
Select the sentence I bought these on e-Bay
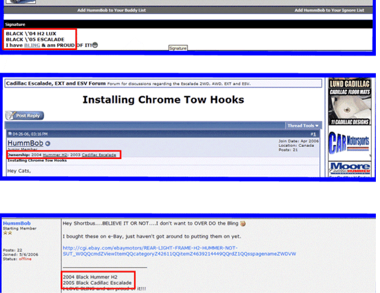pos(152,237)
